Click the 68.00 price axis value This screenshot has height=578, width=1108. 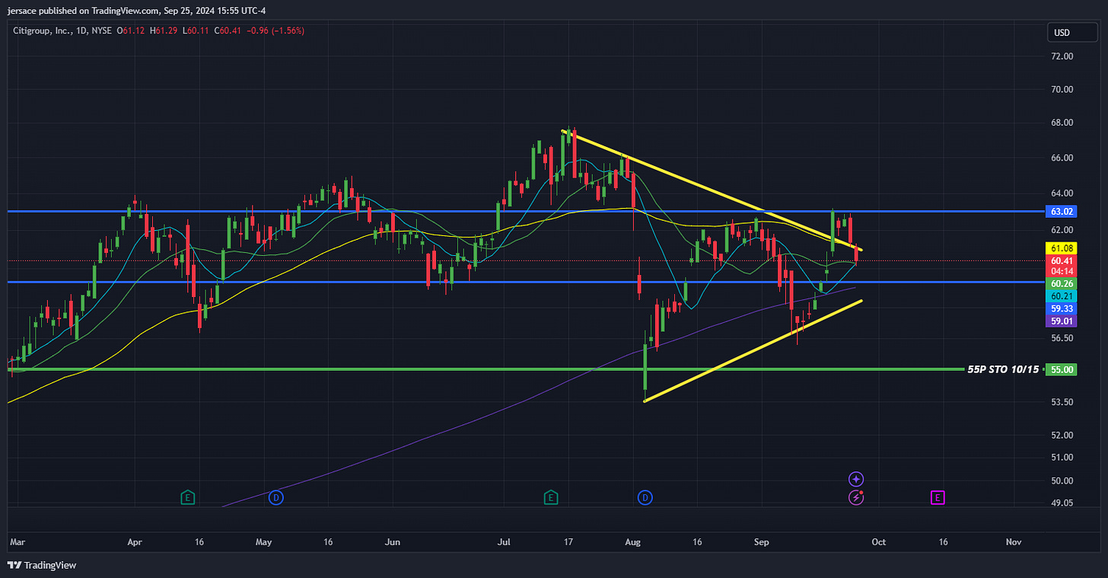(x=1062, y=123)
